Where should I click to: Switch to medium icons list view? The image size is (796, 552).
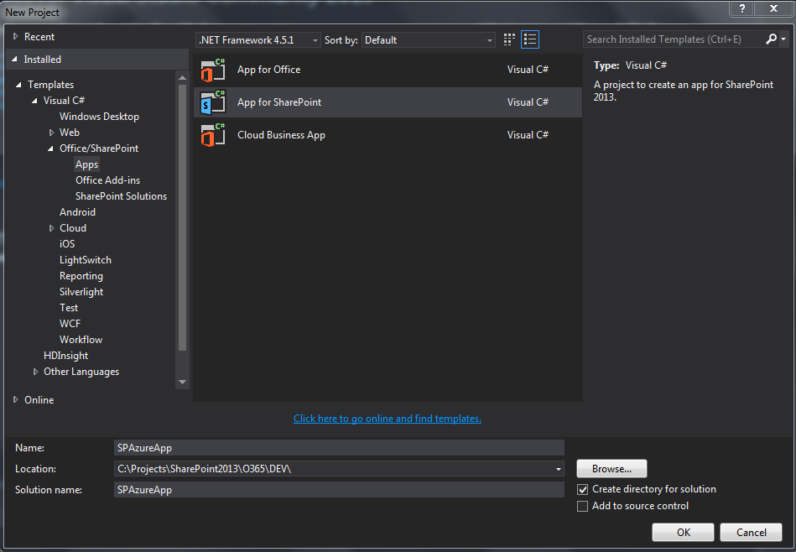tap(529, 39)
